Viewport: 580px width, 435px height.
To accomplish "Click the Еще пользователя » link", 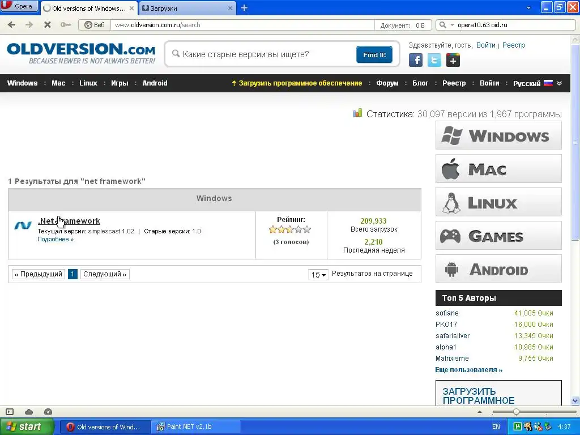I will pos(468,369).
